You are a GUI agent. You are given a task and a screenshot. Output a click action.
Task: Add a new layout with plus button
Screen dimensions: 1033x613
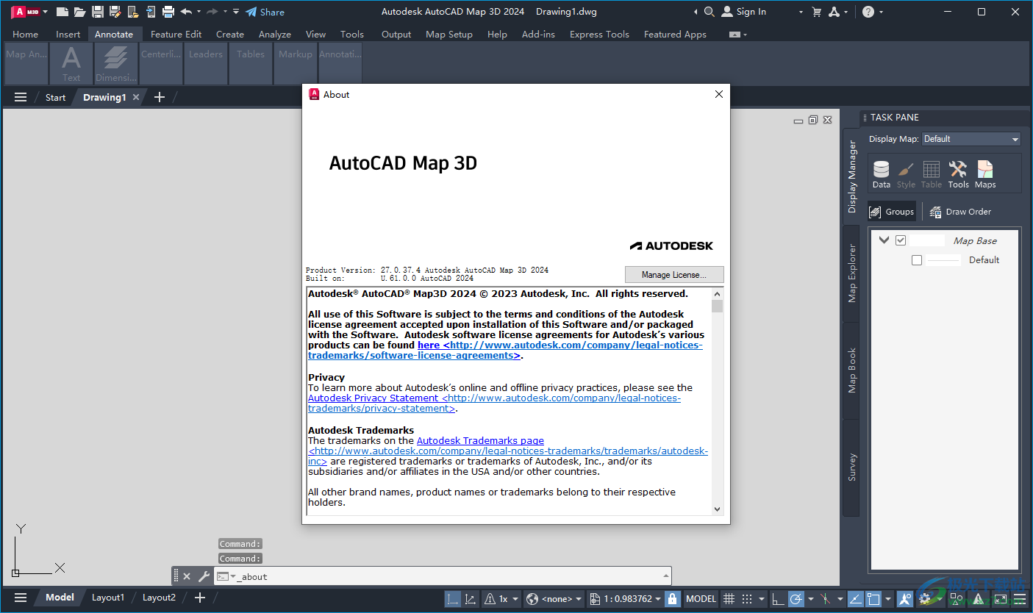199,598
